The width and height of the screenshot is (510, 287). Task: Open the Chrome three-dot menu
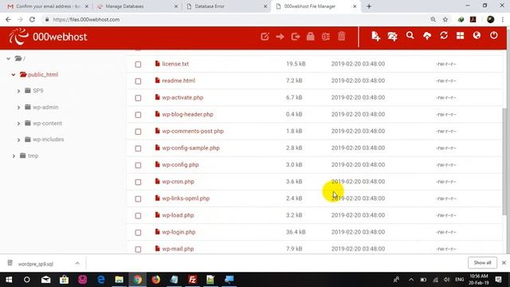pos(503,19)
